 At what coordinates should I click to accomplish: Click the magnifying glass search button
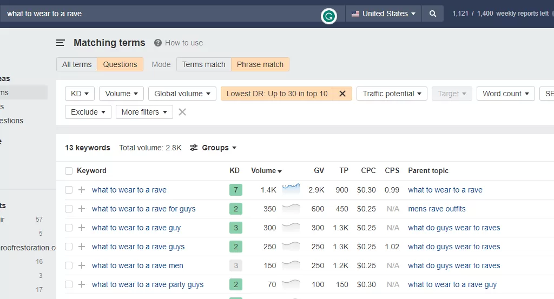(432, 14)
